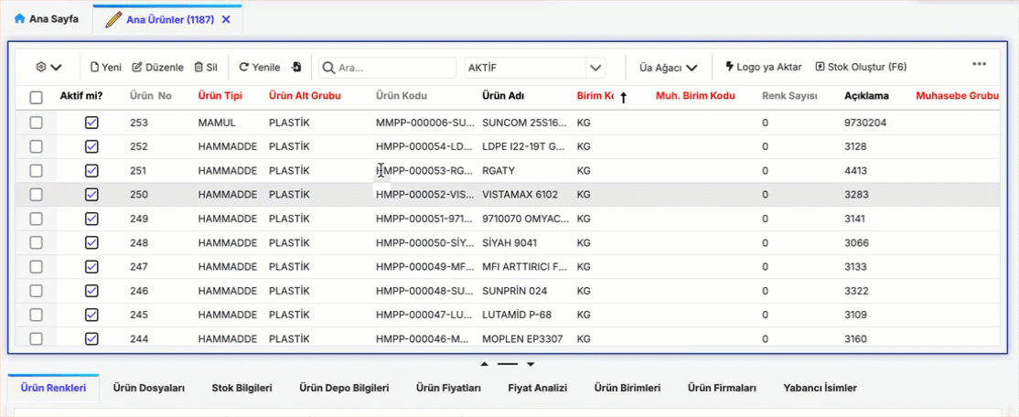Toggle the select-all checkbox in the header
Viewport: 1019px width, 417px height.
tap(37, 97)
